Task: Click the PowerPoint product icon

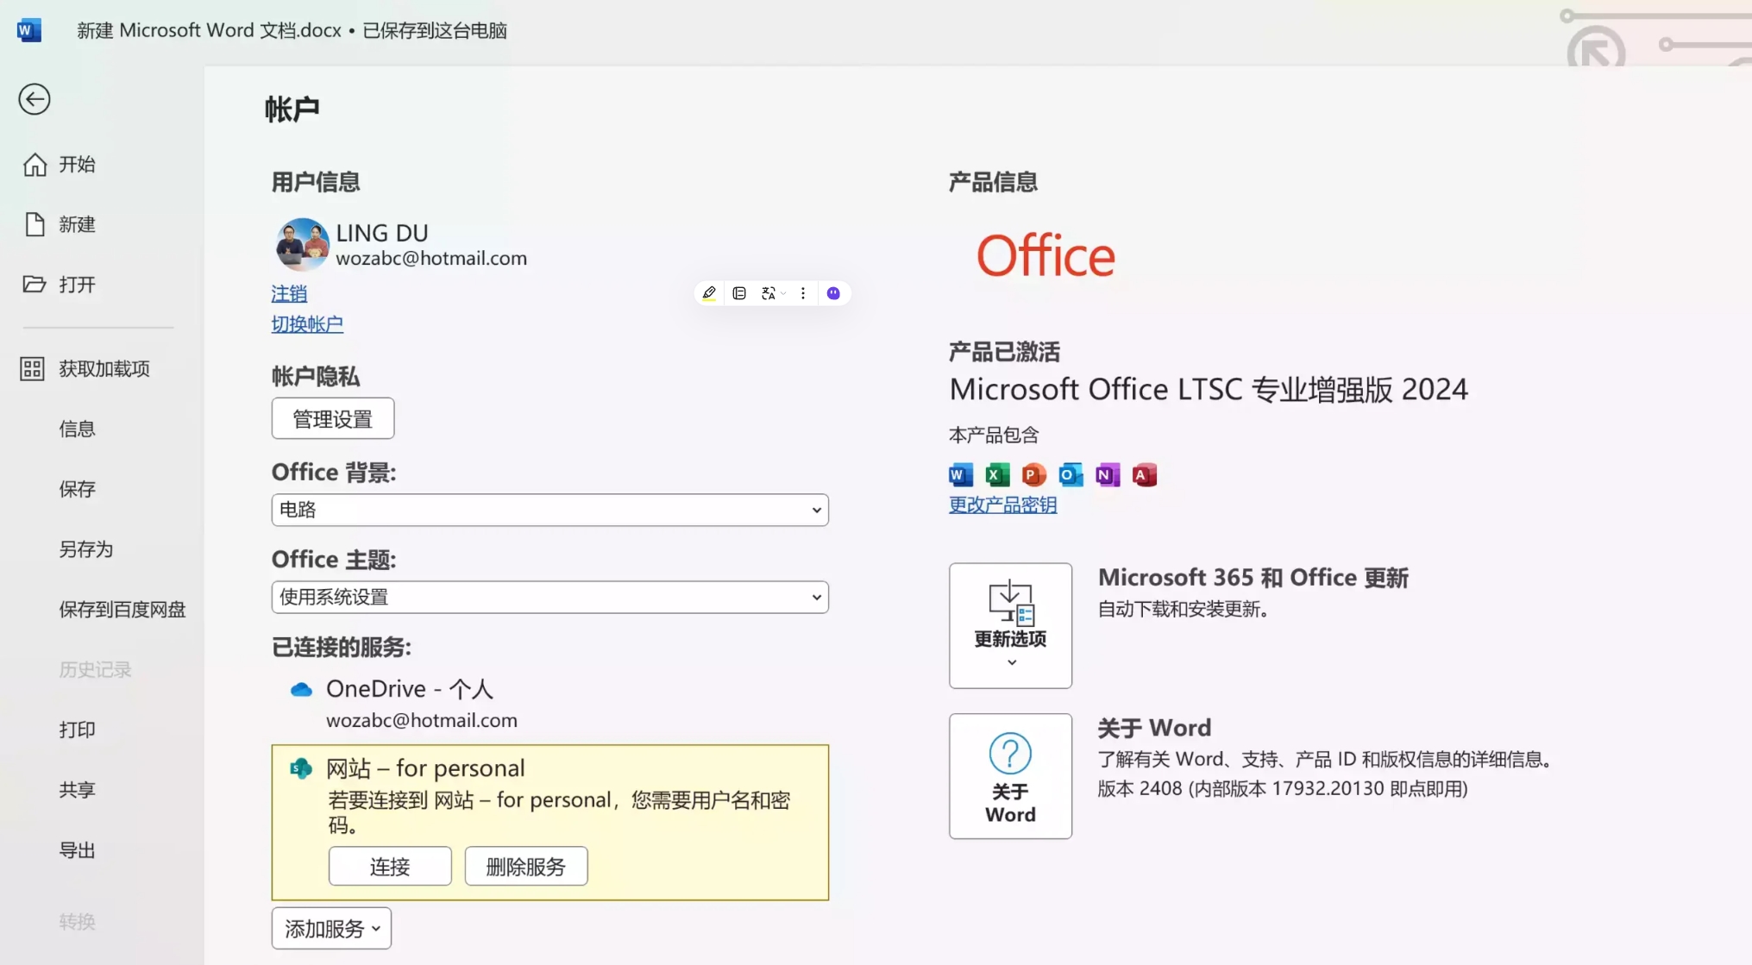Action: click(x=1033, y=474)
